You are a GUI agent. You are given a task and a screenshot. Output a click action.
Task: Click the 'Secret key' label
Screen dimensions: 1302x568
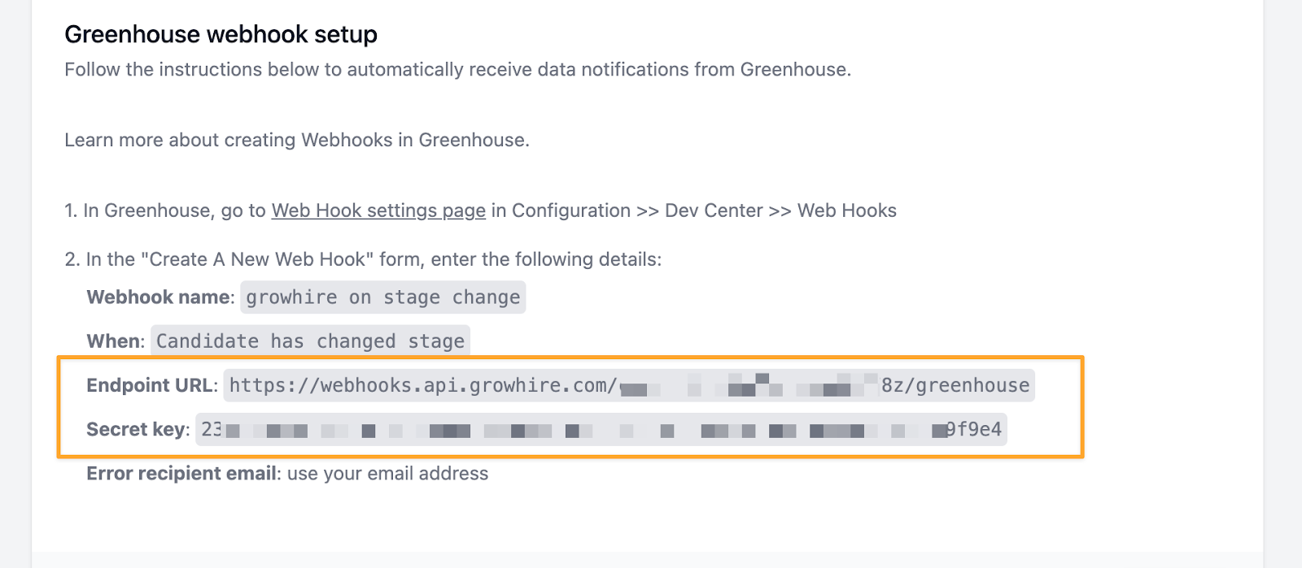point(136,429)
